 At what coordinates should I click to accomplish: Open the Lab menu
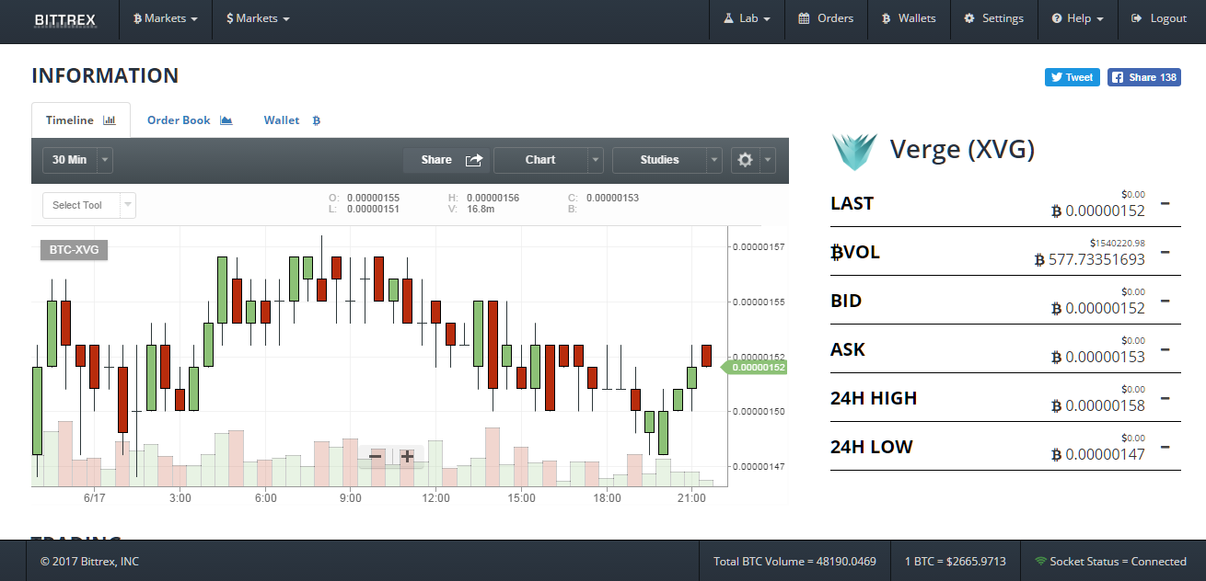[747, 18]
